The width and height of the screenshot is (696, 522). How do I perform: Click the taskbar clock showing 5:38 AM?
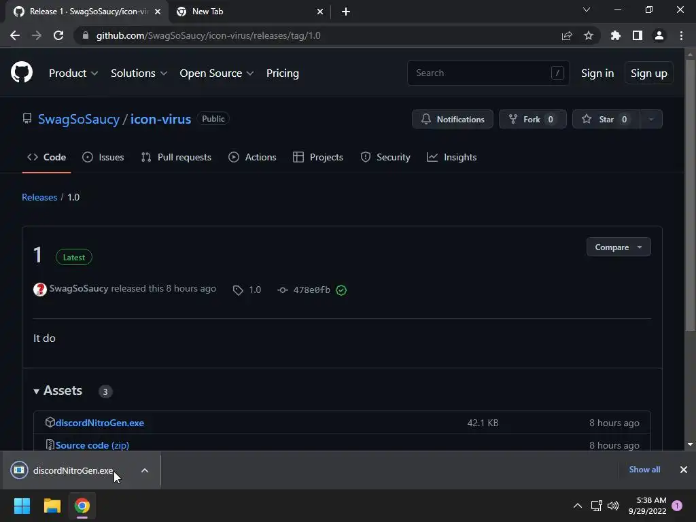[647, 506]
